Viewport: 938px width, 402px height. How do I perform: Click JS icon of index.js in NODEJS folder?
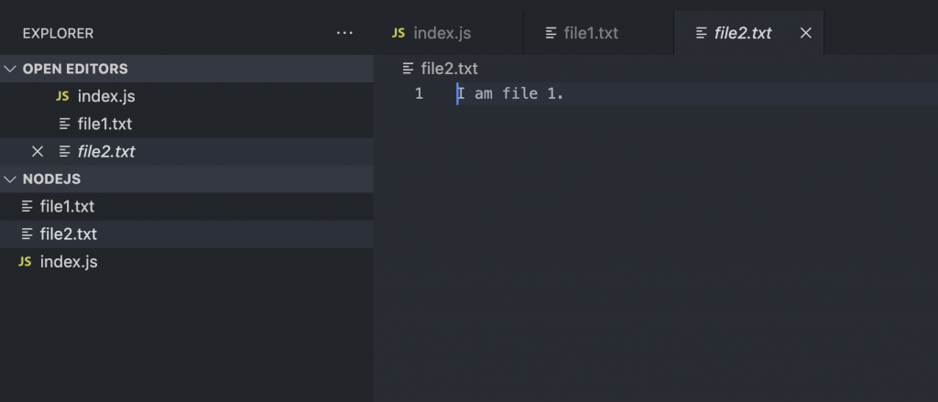pos(25,262)
